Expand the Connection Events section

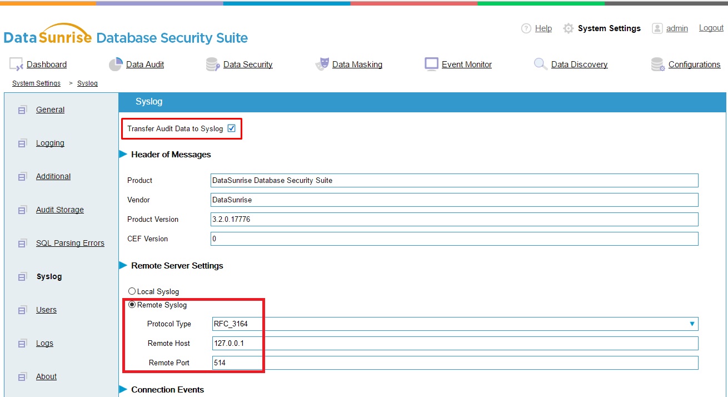(x=124, y=390)
